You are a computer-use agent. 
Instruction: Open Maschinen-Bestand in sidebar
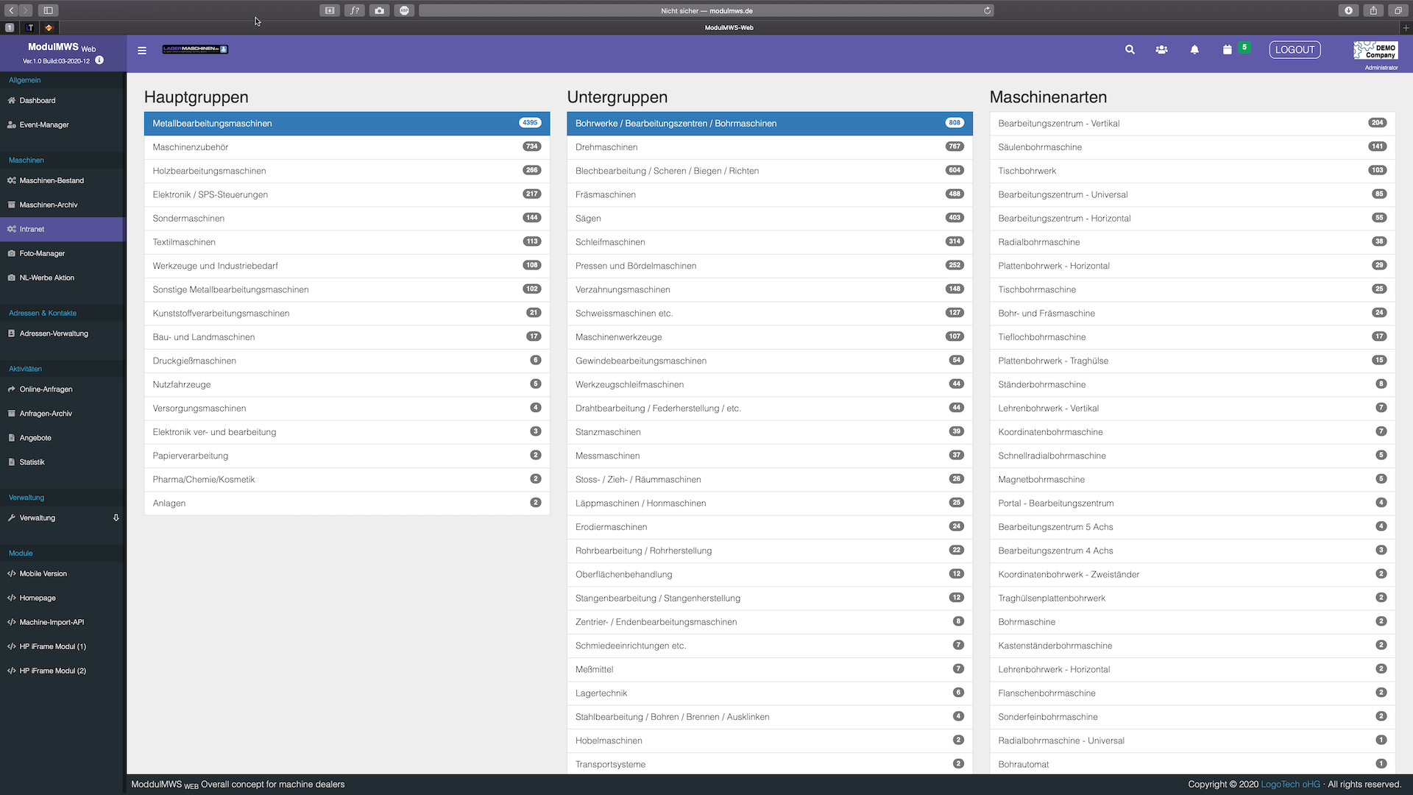click(x=52, y=180)
